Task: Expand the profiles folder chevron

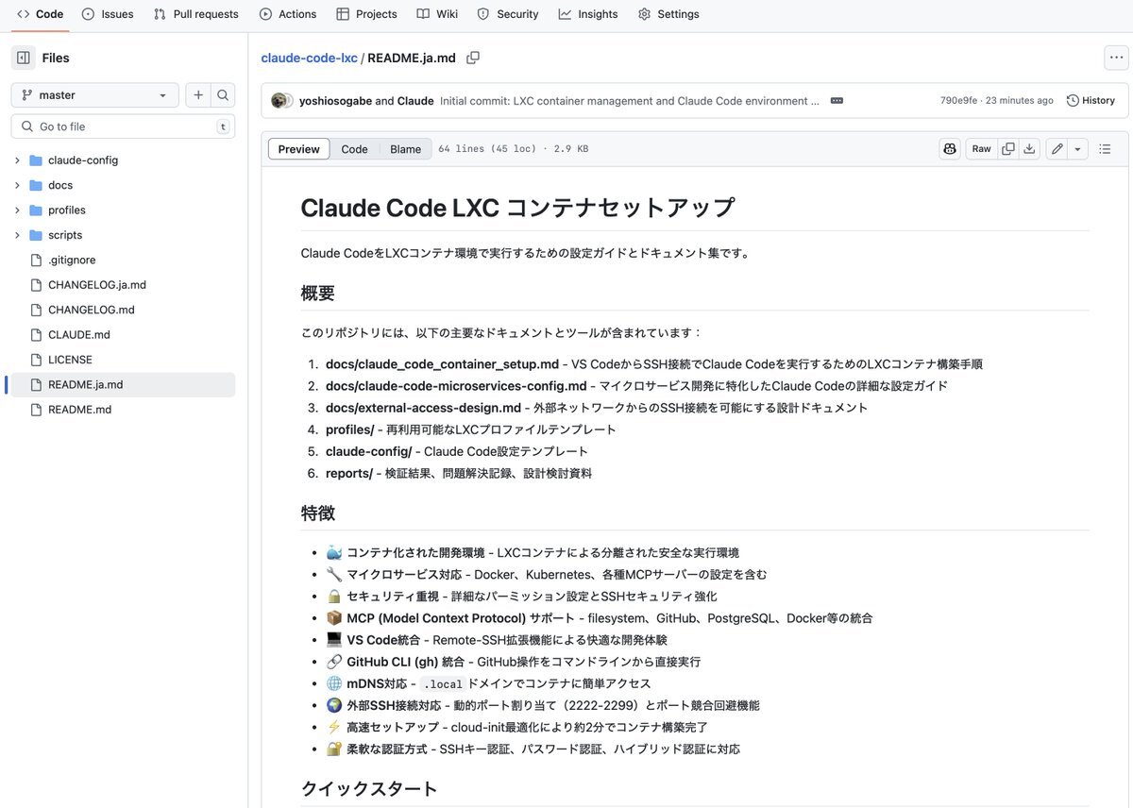Action: pos(17,210)
